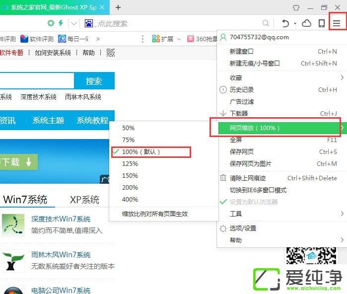Screen dimensions: 347x294
Task: Select 新建无痕/小号窗口 menu item
Action: tap(254, 63)
